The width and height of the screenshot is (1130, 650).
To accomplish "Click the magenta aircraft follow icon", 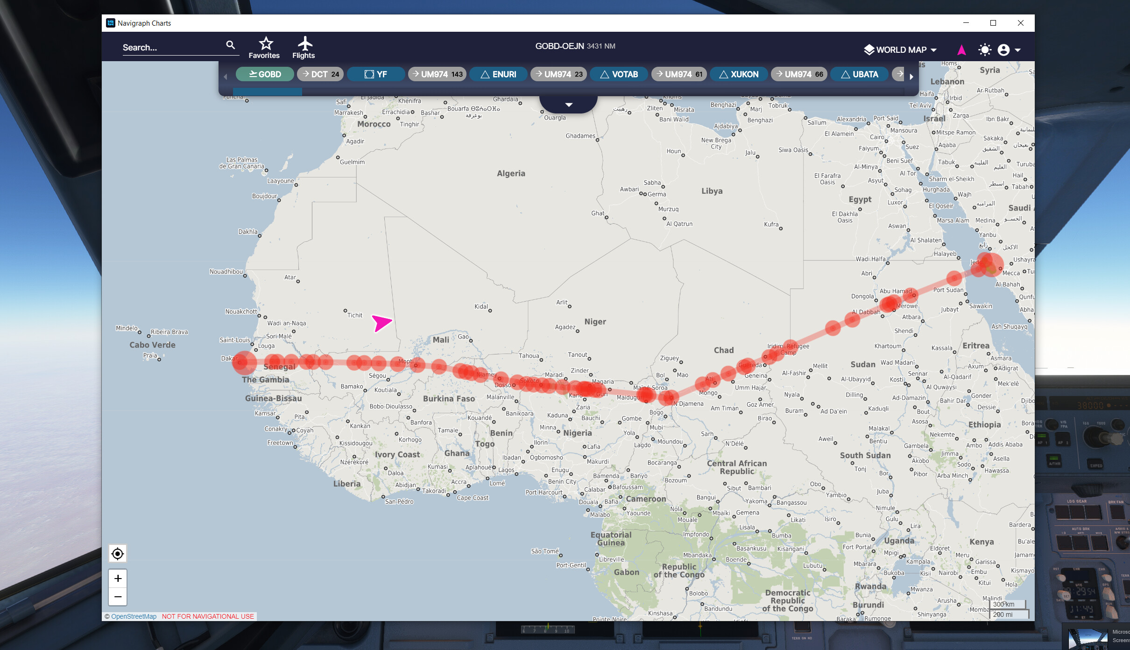I will [961, 50].
